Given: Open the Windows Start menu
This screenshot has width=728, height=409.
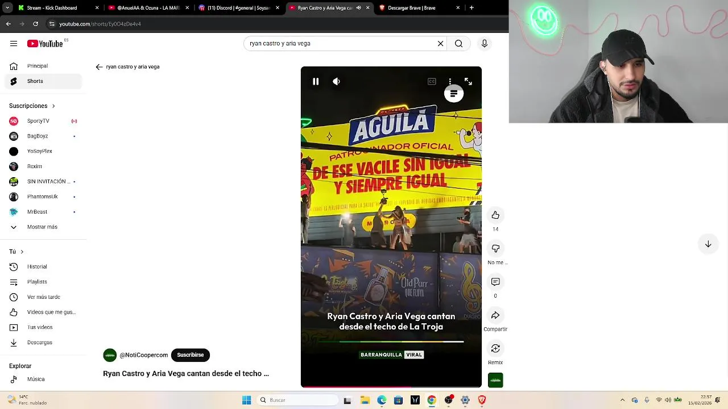Looking at the screenshot, I should click(x=246, y=400).
